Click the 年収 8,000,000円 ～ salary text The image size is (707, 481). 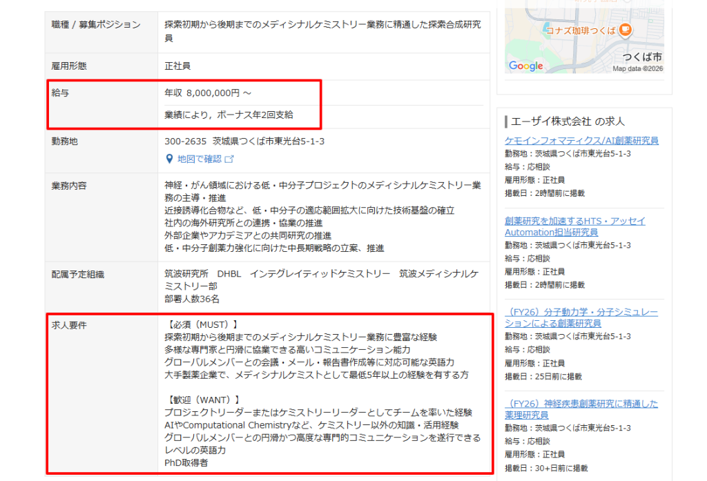click(x=208, y=93)
